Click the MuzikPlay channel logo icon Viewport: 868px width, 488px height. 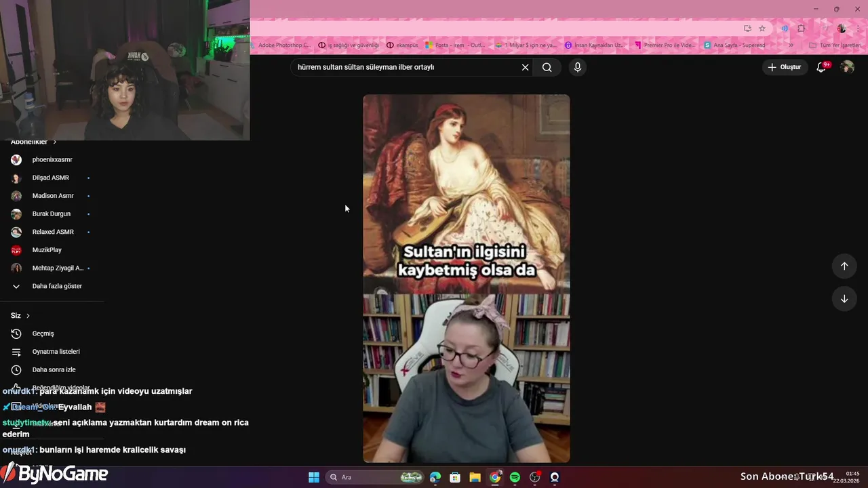point(16,250)
